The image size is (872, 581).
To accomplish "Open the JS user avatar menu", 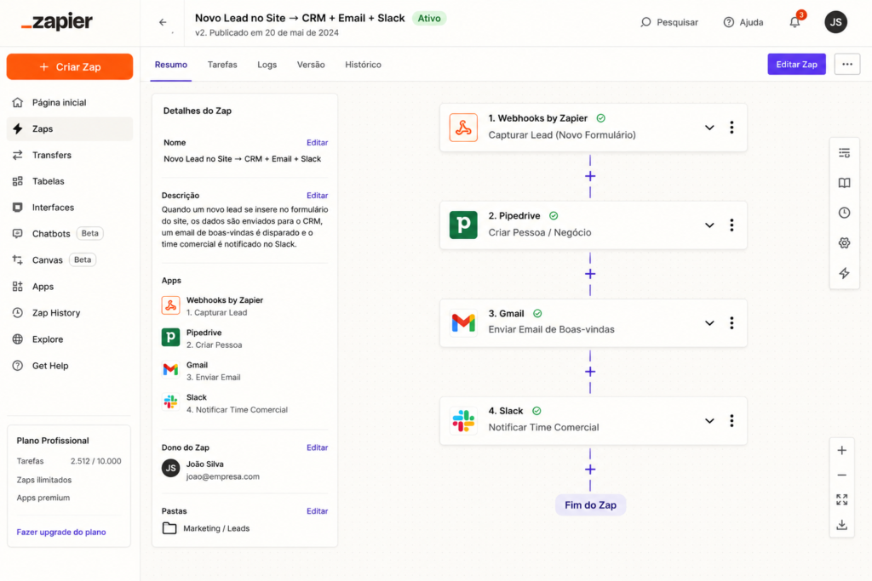I will click(835, 22).
